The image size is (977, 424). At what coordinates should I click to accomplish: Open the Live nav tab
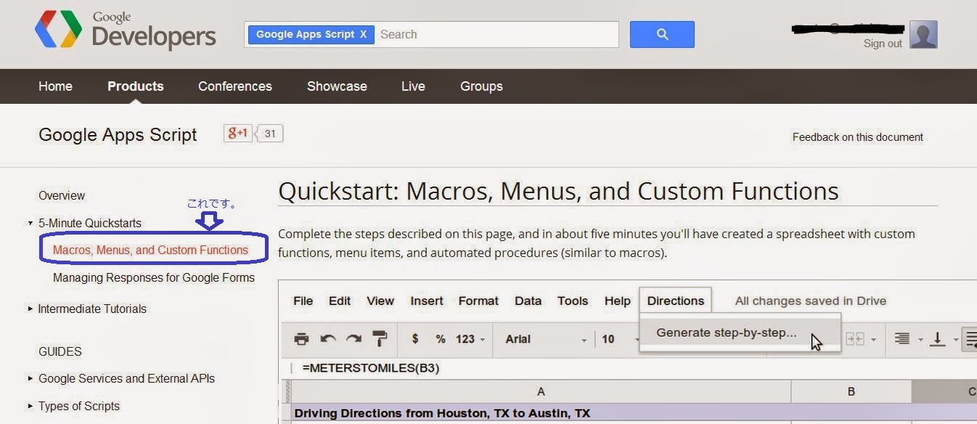pos(413,86)
